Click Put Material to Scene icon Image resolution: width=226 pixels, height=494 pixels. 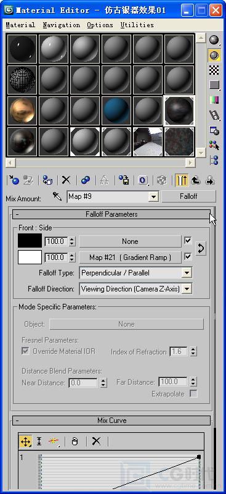pyautogui.click(x=28, y=180)
